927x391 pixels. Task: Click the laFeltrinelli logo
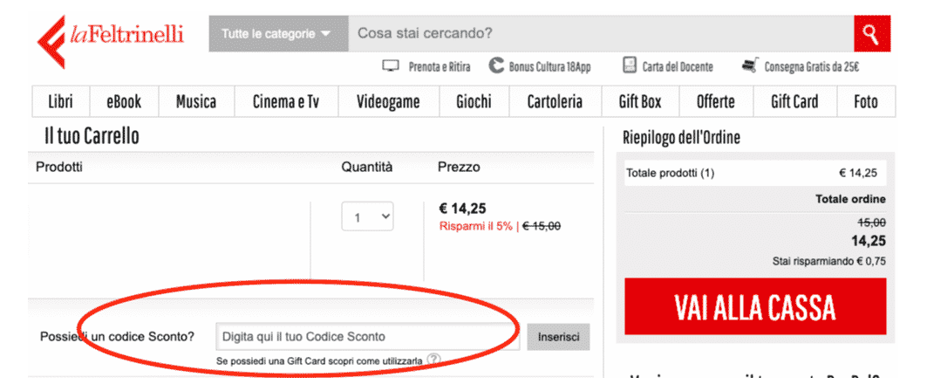(111, 39)
